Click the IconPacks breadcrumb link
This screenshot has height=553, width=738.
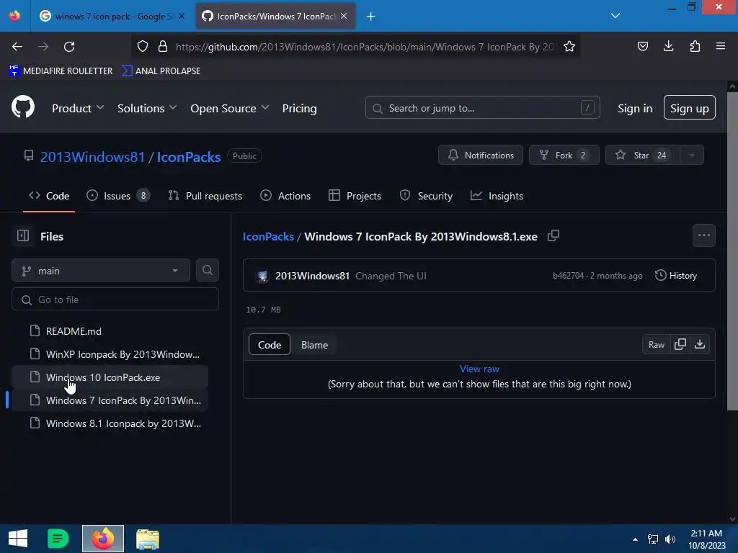268,236
